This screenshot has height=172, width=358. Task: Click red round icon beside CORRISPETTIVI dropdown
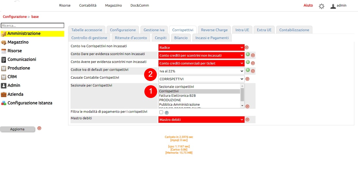[247, 79]
